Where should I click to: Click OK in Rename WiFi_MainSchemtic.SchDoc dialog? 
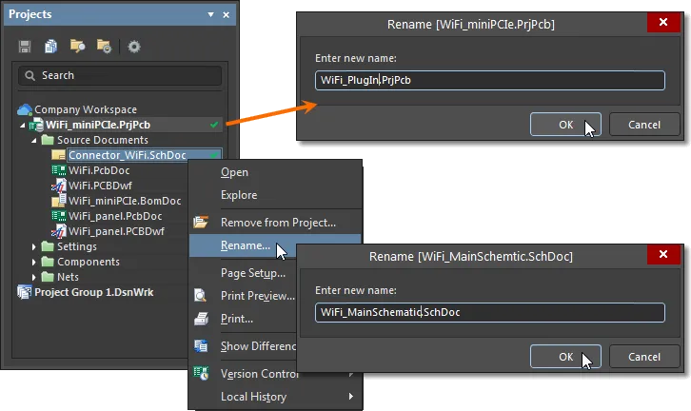(x=565, y=357)
